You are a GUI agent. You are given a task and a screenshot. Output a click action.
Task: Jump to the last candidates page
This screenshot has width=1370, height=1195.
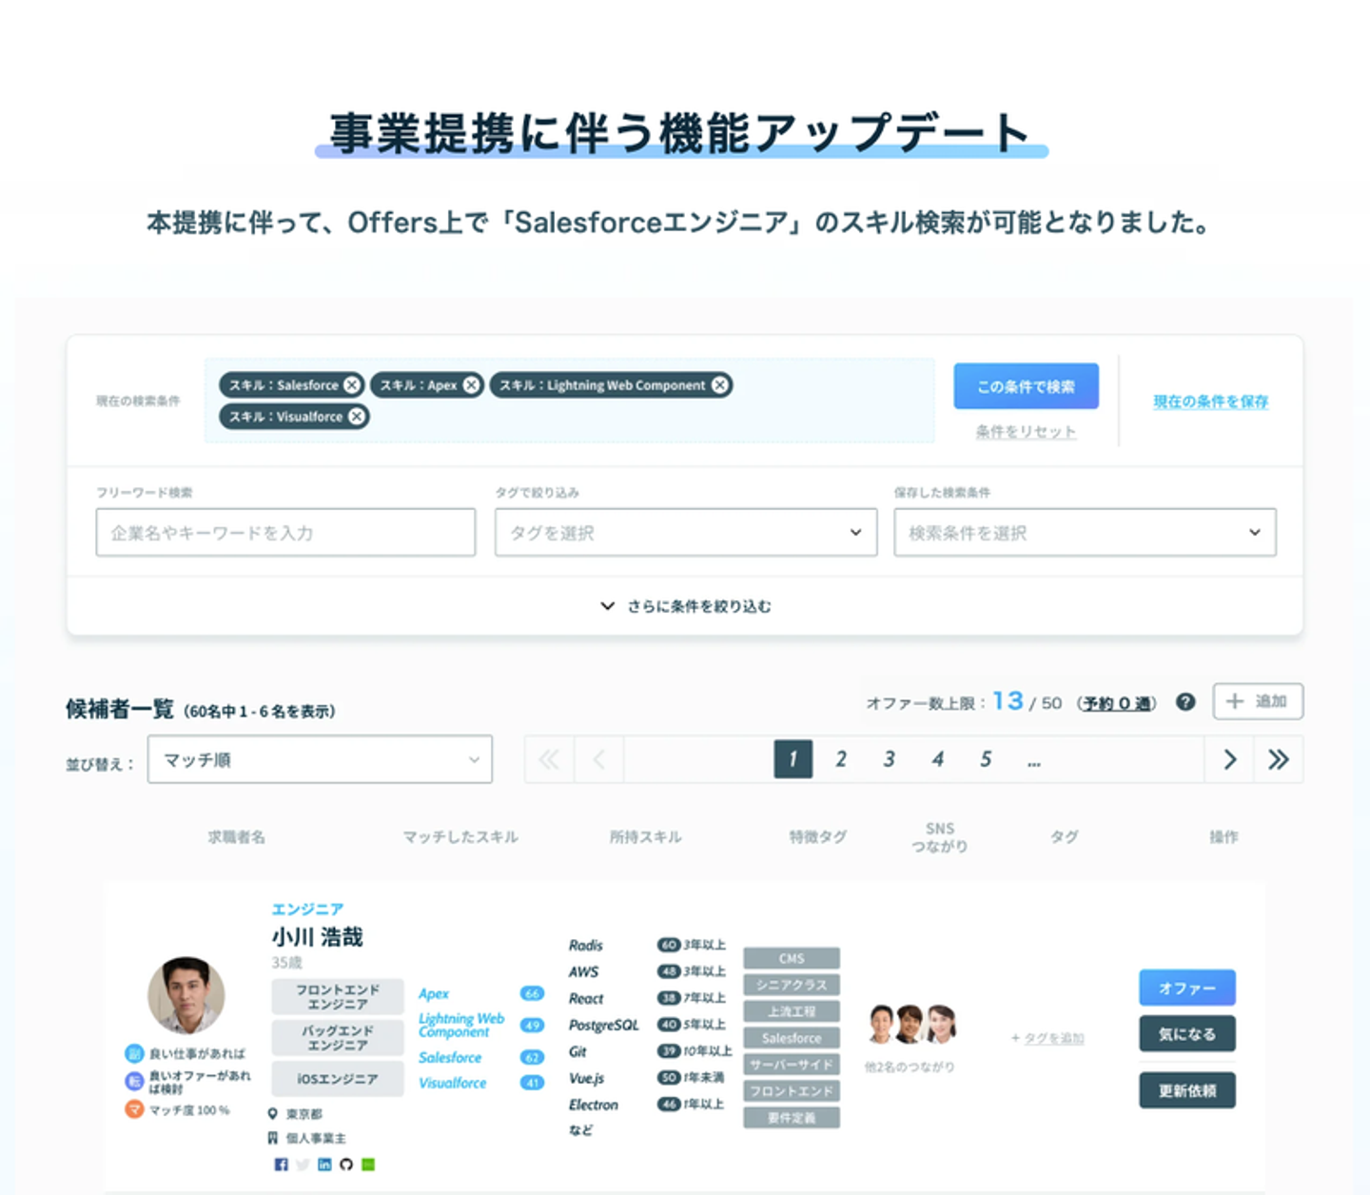[1278, 759]
